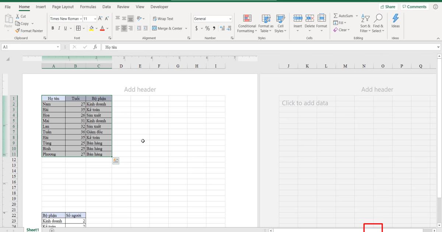Apply the Percent Style format

tap(207, 28)
